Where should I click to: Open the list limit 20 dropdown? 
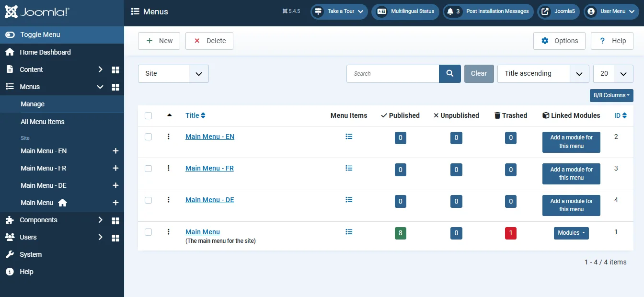click(x=613, y=74)
